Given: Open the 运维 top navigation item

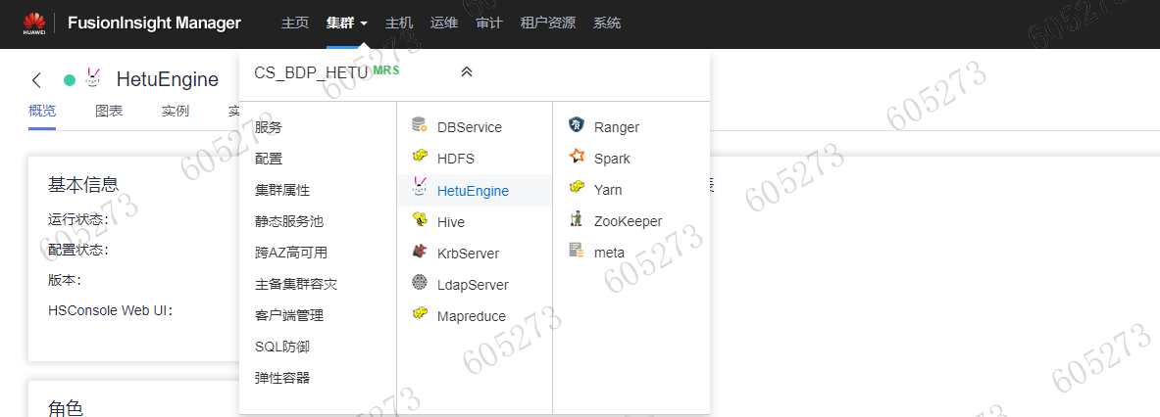Looking at the screenshot, I should [444, 23].
